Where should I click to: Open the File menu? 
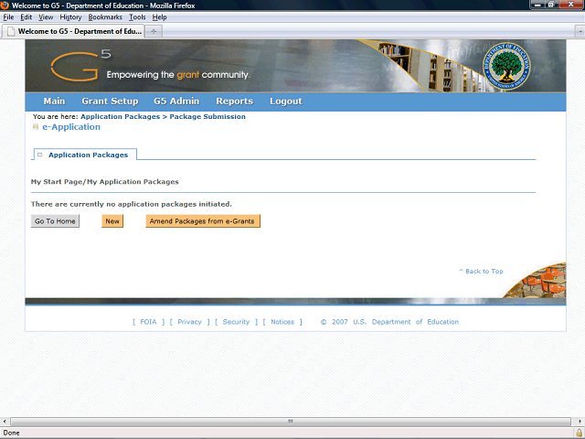click(8, 17)
